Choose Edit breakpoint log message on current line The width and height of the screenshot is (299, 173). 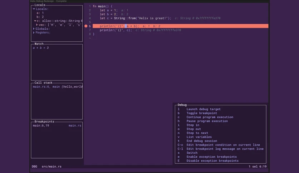point(225,149)
